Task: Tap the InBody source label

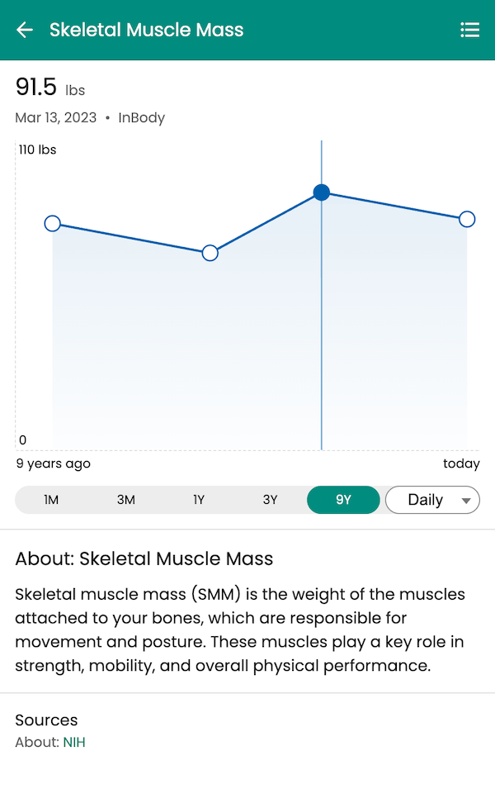Action: 141,117
